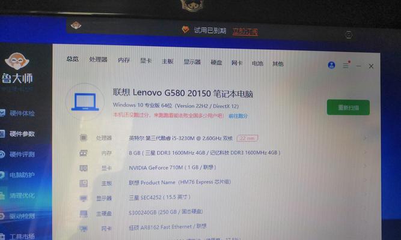Click the trial-expired diamond icon
Viewport: 401px width, 240px height.
point(185,29)
